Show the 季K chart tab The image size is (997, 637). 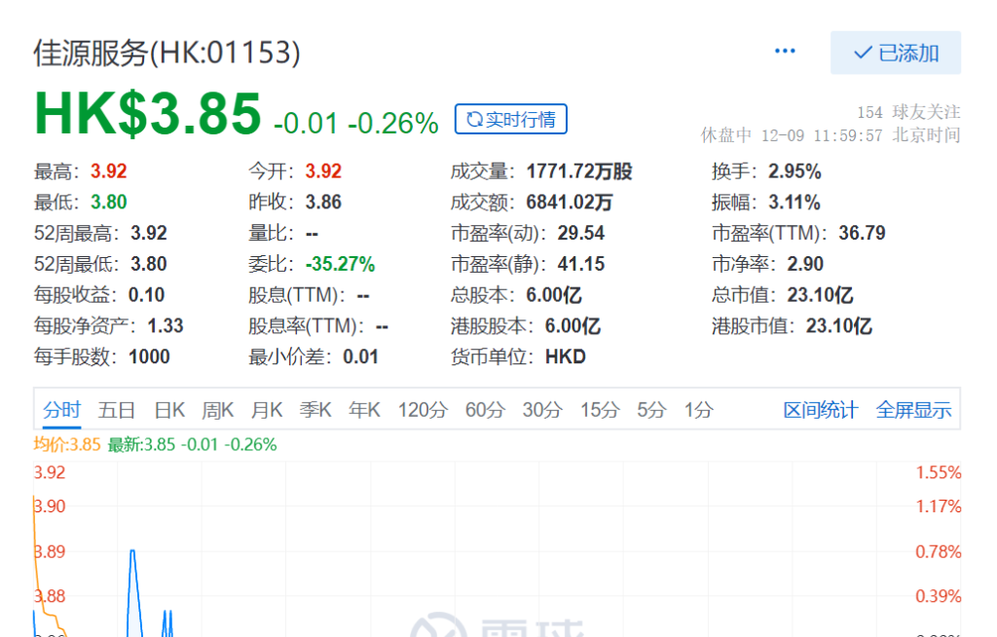click(315, 410)
